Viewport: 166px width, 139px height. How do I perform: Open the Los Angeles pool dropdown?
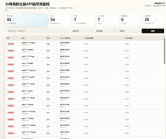[129, 31]
